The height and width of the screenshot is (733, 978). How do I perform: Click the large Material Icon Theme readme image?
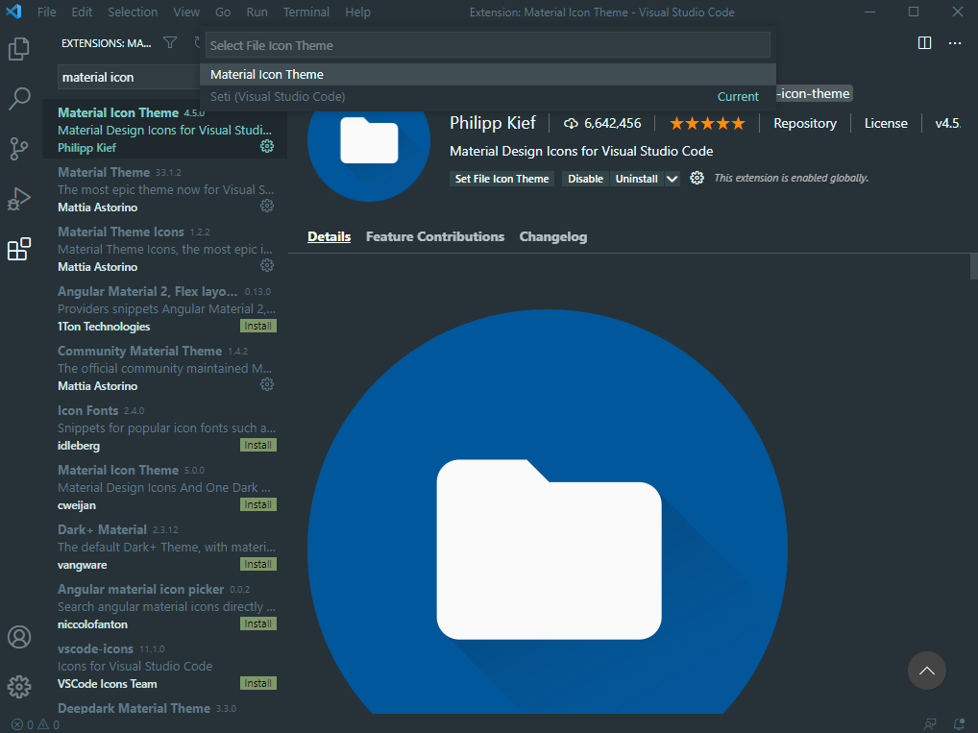[548, 511]
